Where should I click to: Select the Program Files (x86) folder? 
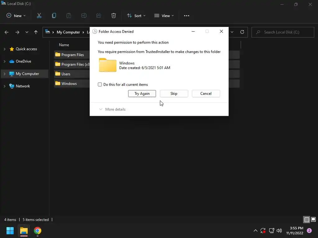coord(72,64)
